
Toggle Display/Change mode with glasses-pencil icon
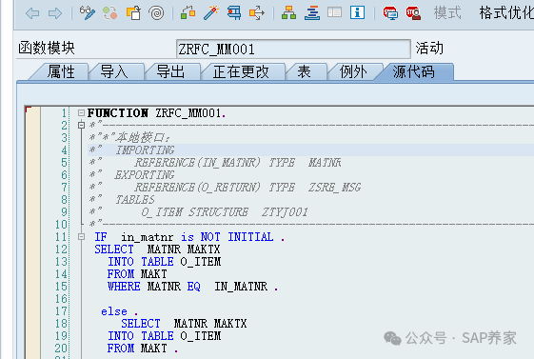click(x=88, y=13)
